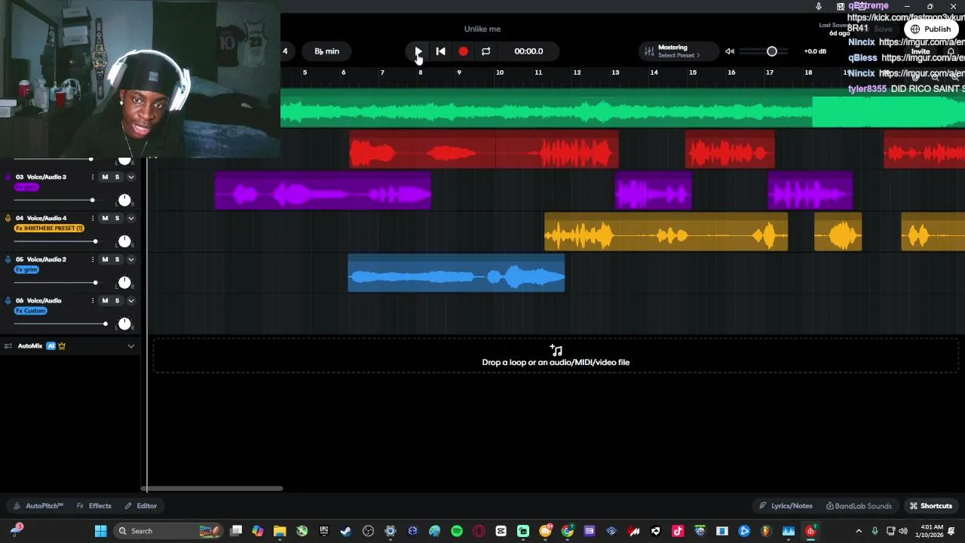The height and width of the screenshot is (543, 965).
Task: Click the timeline ruler at bar 12
Action: point(577,72)
